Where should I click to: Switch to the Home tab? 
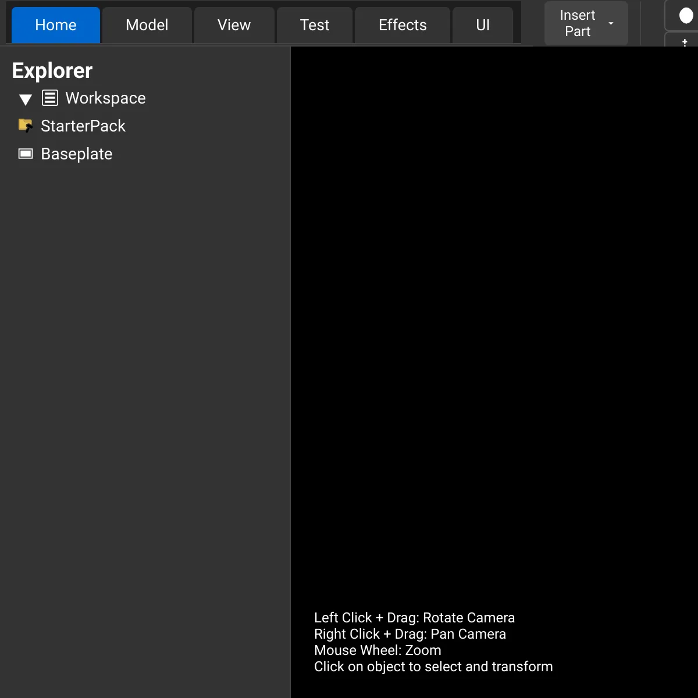coord(56,25)
